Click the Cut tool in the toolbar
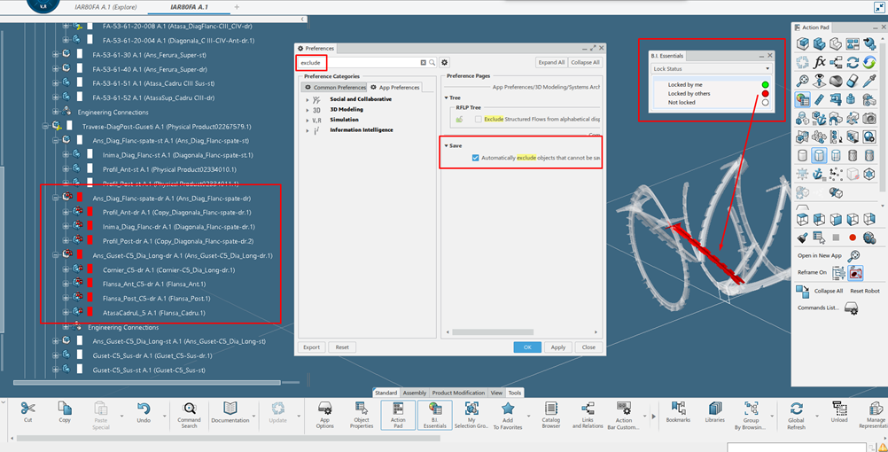888x452 pixels. click(x=27, y=414)
